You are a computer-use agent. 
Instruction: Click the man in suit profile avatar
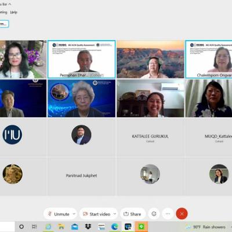click(x=81, y=135)
